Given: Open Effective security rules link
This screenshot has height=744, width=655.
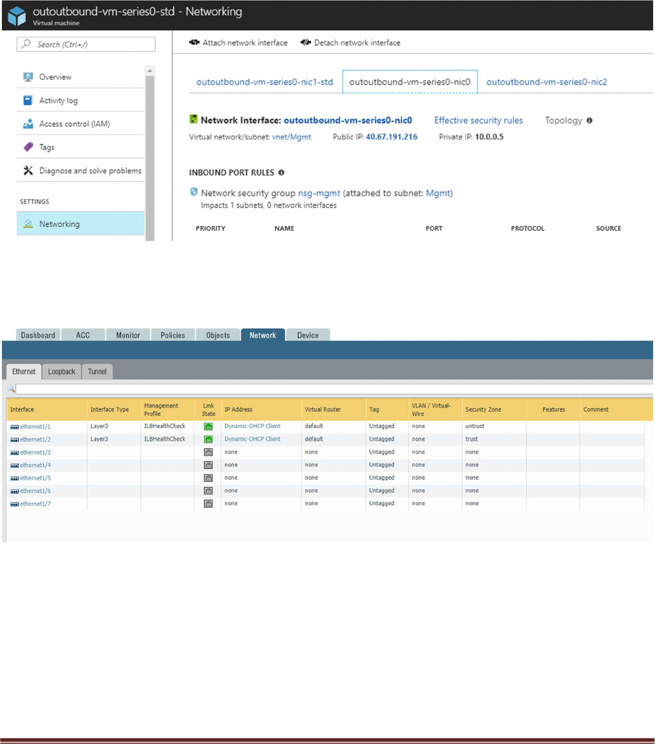Looking at the screenshot, I should tap(478, 120).
